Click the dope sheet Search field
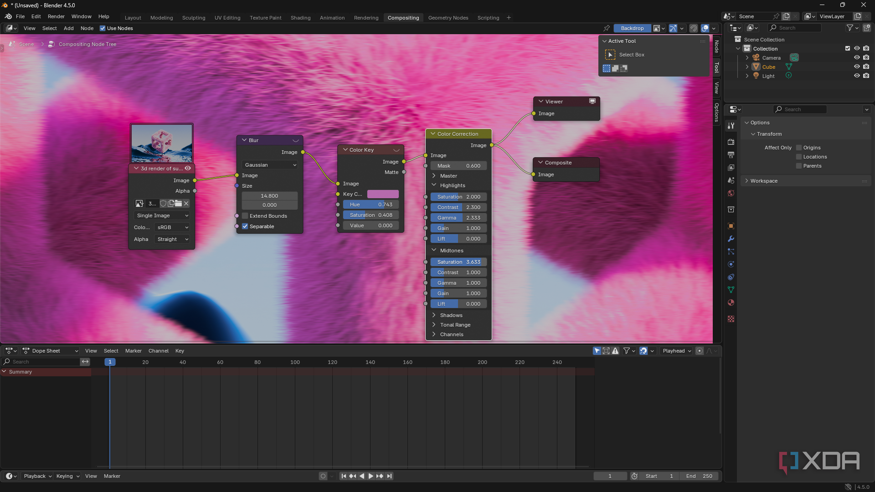 41,362
